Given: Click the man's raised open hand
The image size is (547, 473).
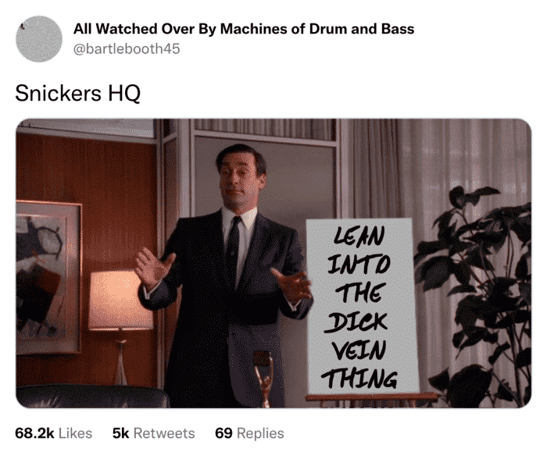Looking at the screenshot, I should (x=153, y=267).
